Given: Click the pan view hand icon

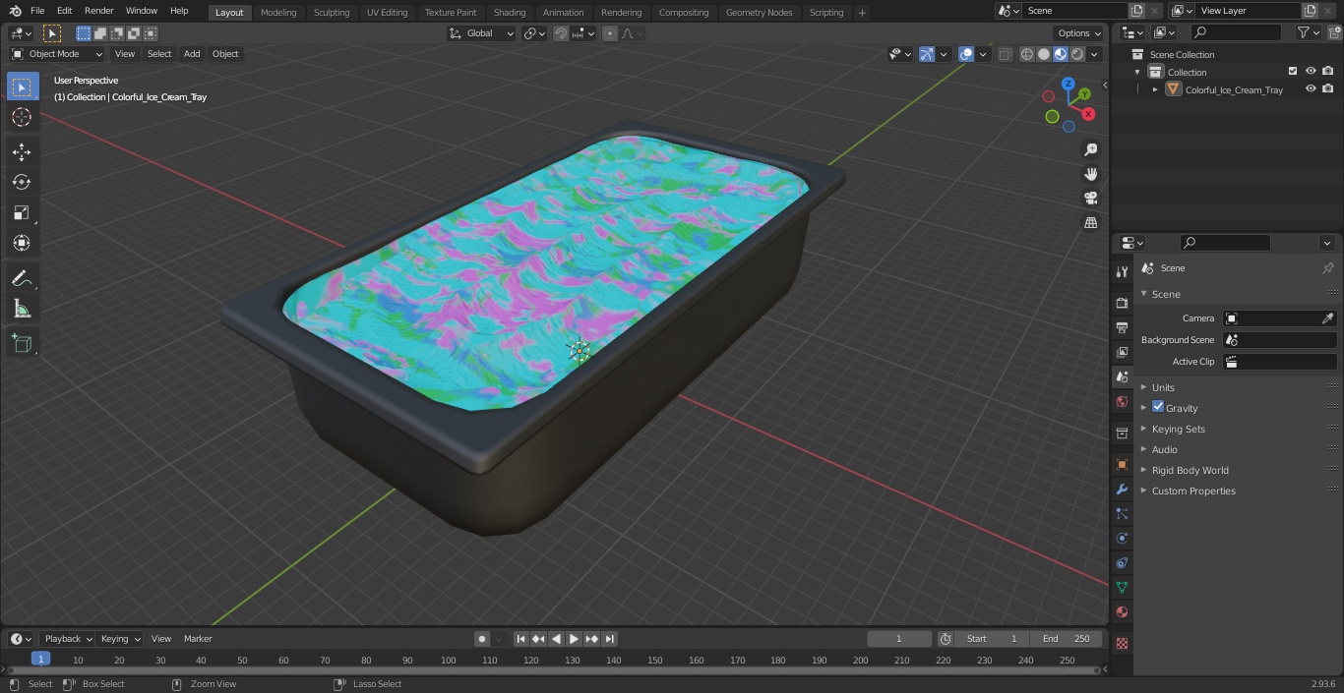Looking at the screenshot, I should [x=1091, y=174].
